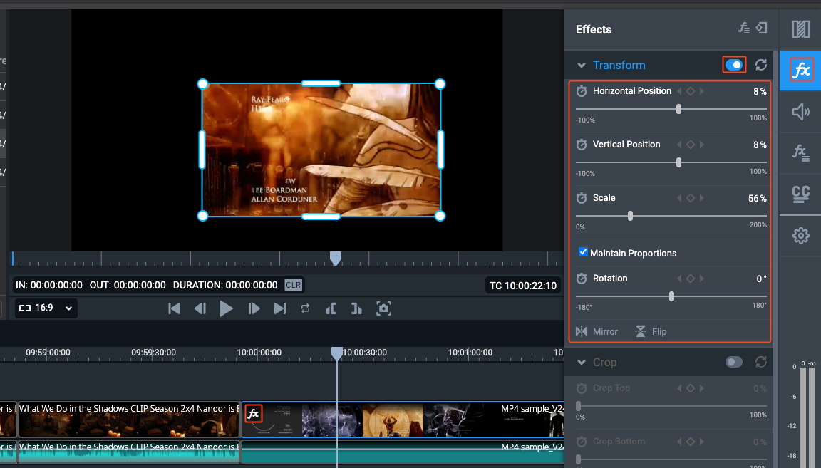Open settings gear in right sidebar
The image size is (821, 468).
pyautogui.click(x=800, y=236)
